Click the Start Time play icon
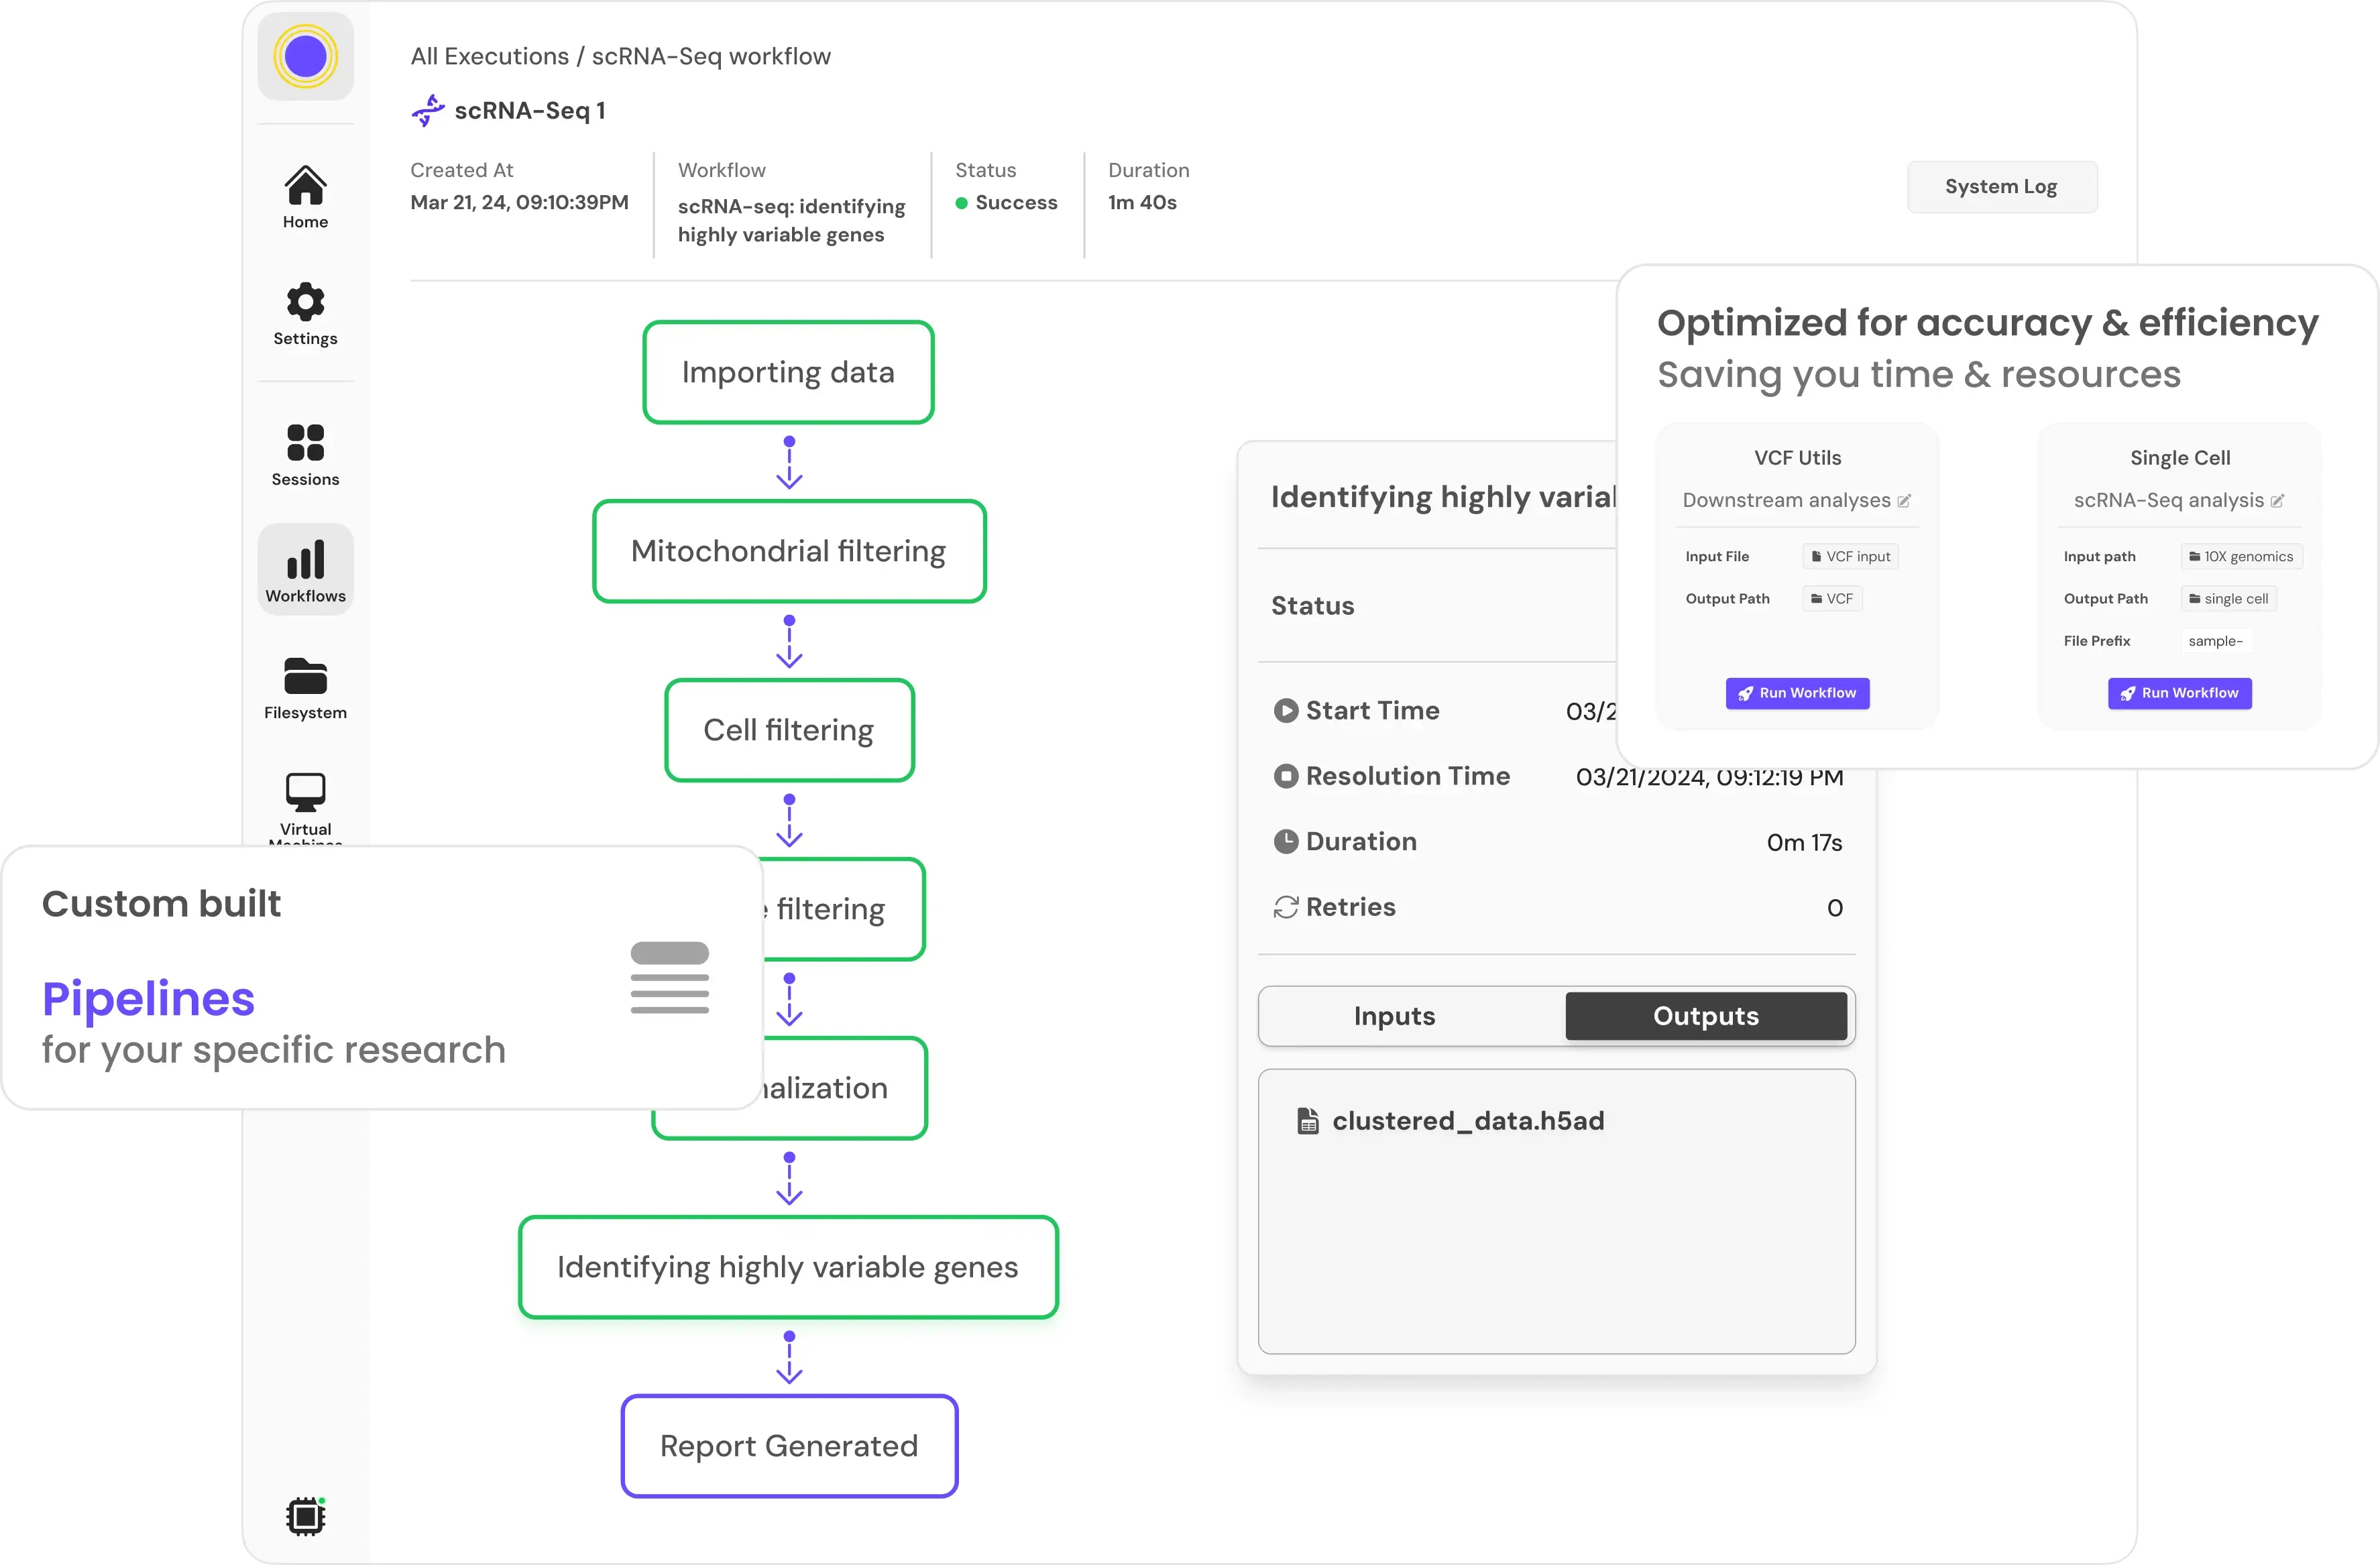This screenshot has height=1565, width=2380. pyautogui.click(x=1285, y=711)
